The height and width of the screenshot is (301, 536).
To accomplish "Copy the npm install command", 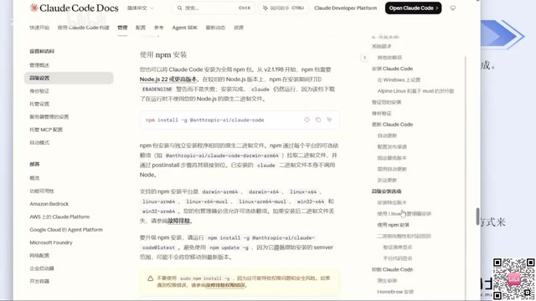I will pyautogui.click(x=318, y=120).
